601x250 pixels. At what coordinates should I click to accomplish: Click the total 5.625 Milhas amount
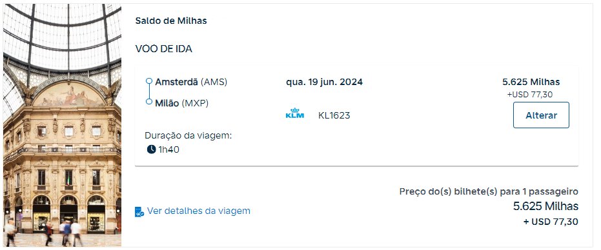546,206
